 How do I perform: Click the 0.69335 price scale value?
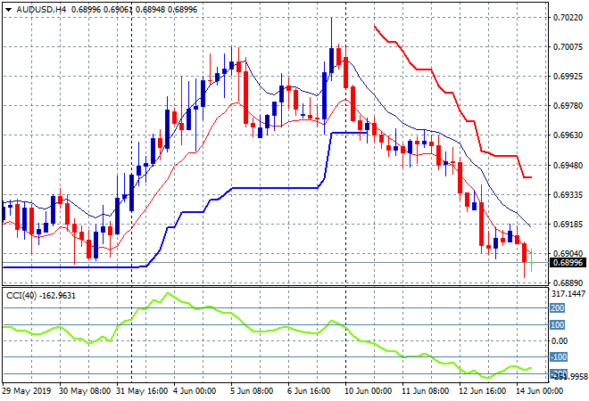click(568, 194)
